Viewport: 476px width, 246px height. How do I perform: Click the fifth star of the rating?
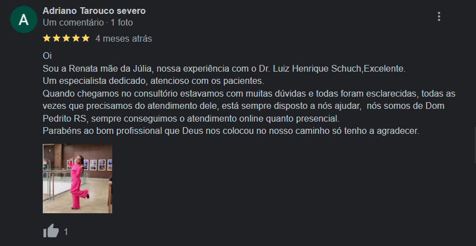[85, 38]
